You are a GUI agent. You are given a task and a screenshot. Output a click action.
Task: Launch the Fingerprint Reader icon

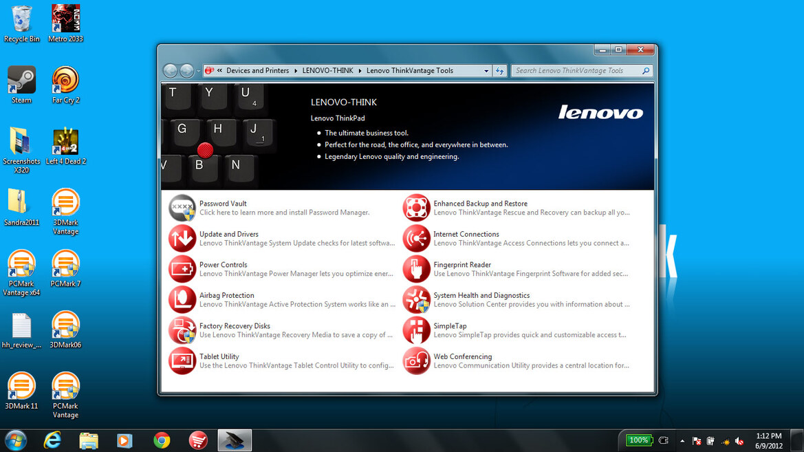click(x=416, y=269)
